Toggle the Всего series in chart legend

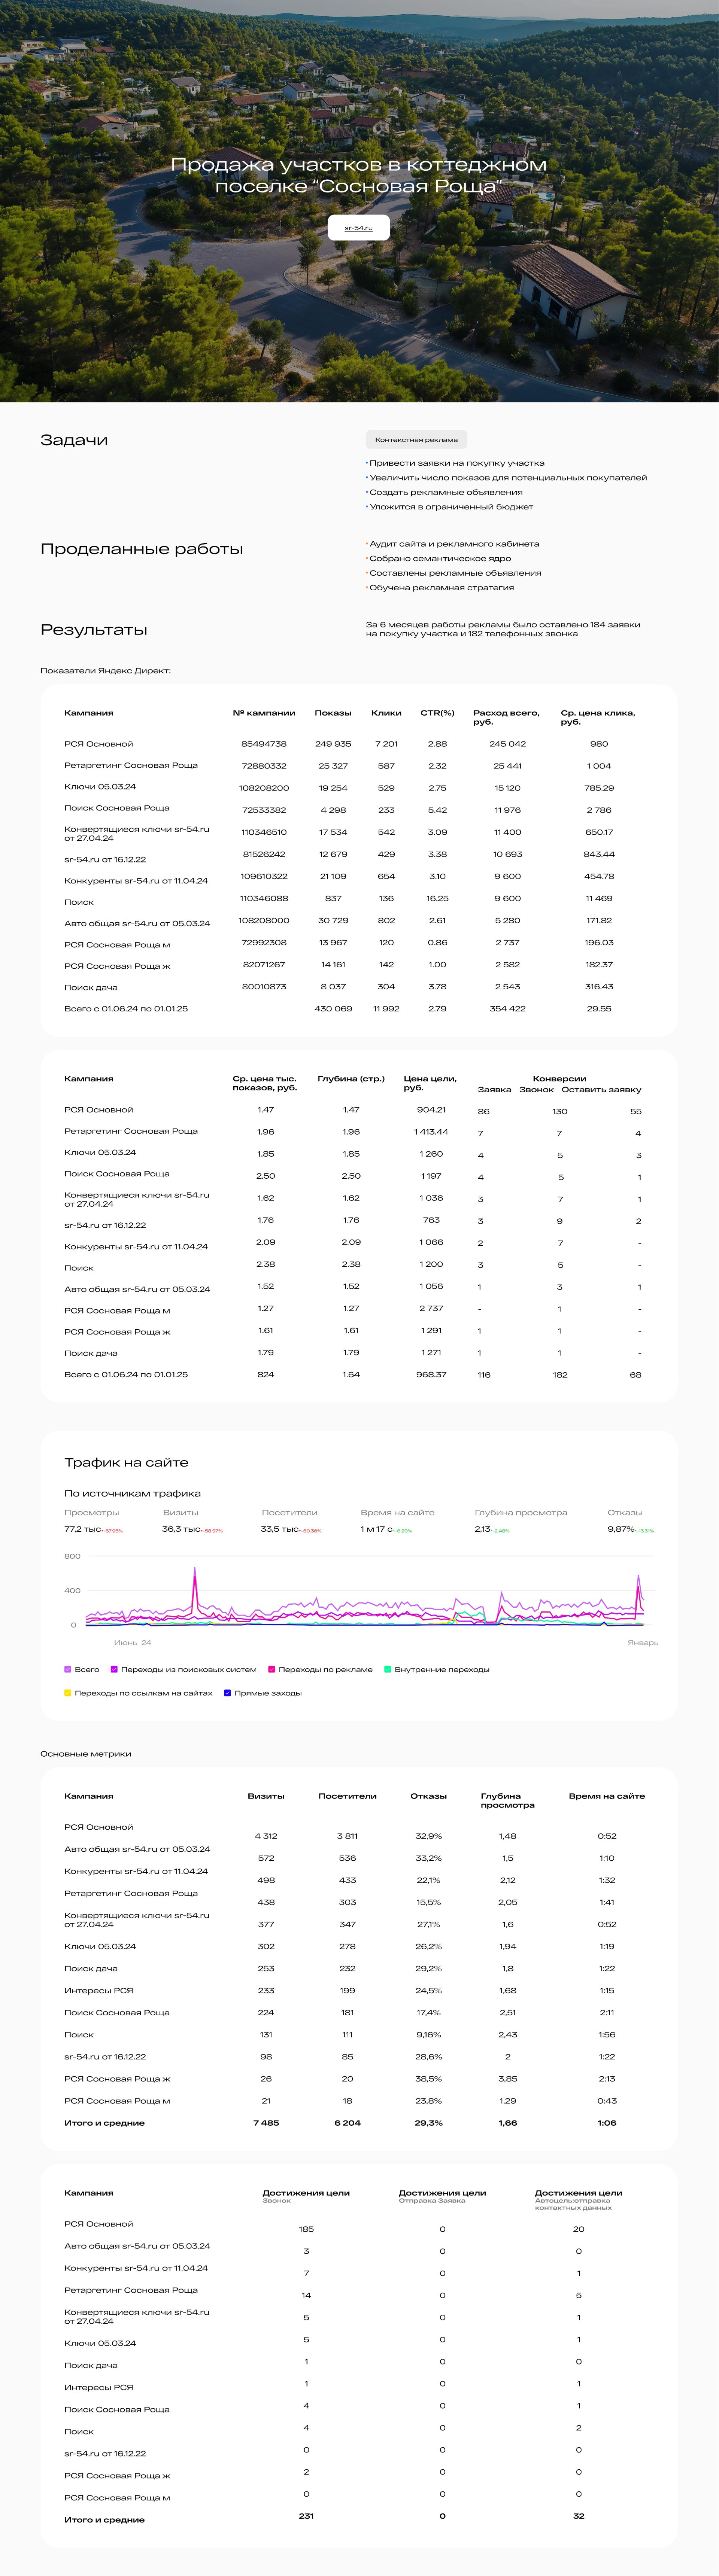(68, 1669)
